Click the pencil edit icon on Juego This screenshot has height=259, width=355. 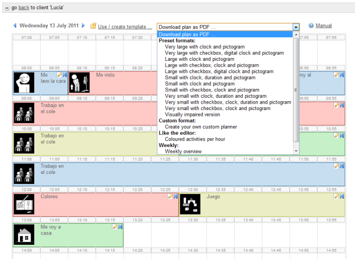(x=336, y=196)
